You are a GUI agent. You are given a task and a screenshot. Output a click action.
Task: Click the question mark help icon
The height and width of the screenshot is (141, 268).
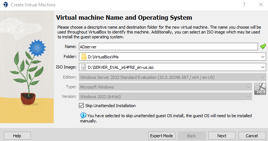coord(244,4)
